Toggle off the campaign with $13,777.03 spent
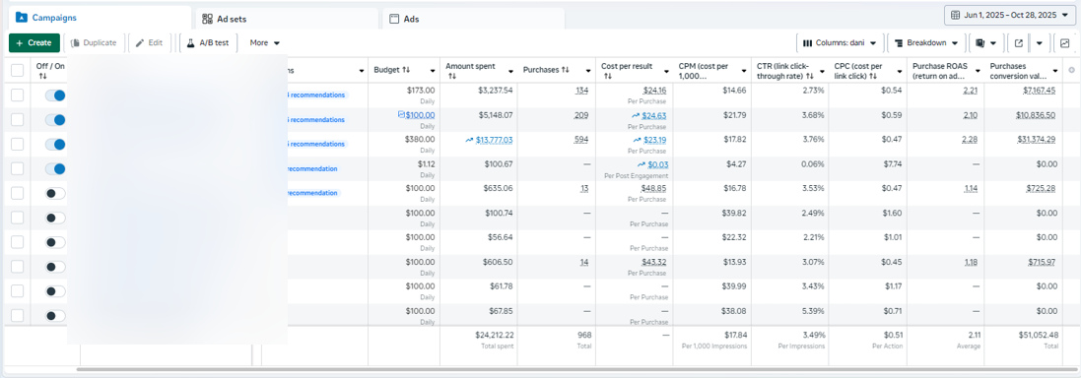The image size is (1081, 378). coord(55,145)
